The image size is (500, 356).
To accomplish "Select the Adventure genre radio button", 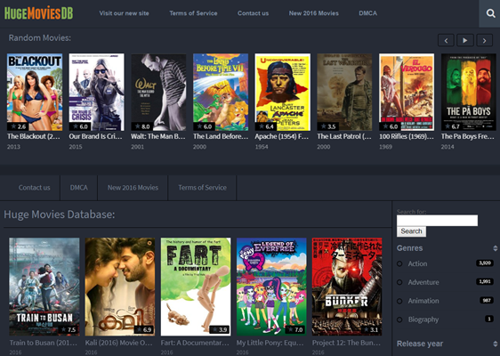I will click(399, 282).
